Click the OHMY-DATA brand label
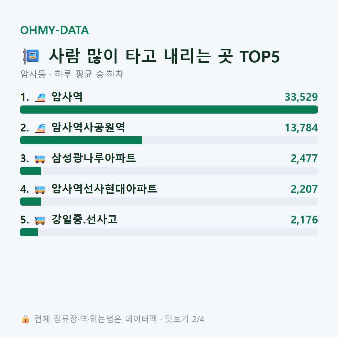Screen dimensions: 338x338 [x=54, y=30]
